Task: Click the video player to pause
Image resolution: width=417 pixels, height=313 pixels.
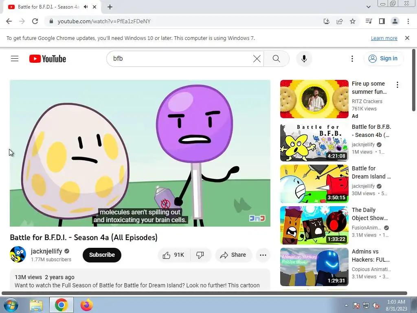Action: coord(140,153)
